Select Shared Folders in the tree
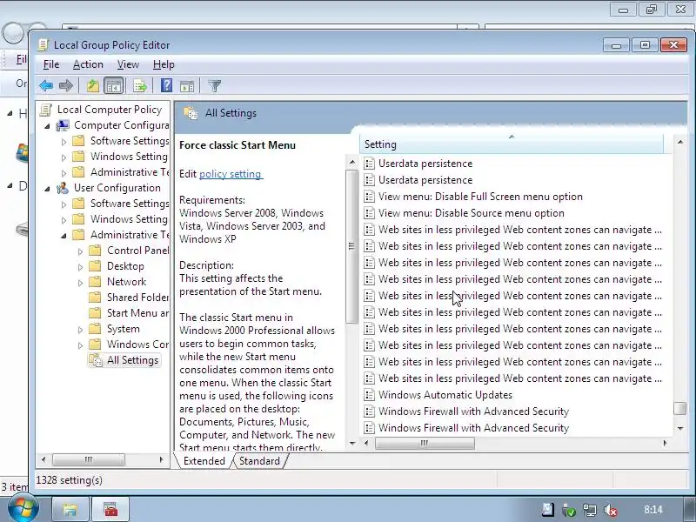Image resolution: width=696 pixels, height=522 pixels. tap(137, 298)
